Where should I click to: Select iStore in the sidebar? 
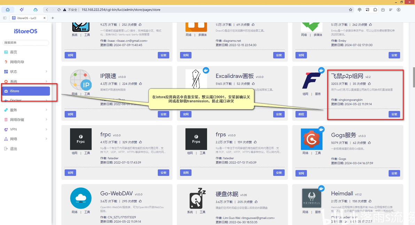(26, 91)
